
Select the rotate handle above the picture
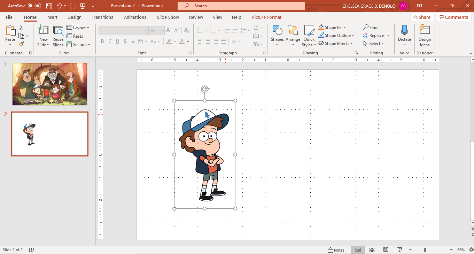pyautogui.click(x=205, y=89)
